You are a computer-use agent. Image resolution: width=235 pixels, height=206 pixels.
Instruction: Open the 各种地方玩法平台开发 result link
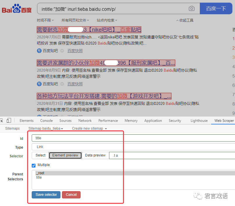point(104,96)
